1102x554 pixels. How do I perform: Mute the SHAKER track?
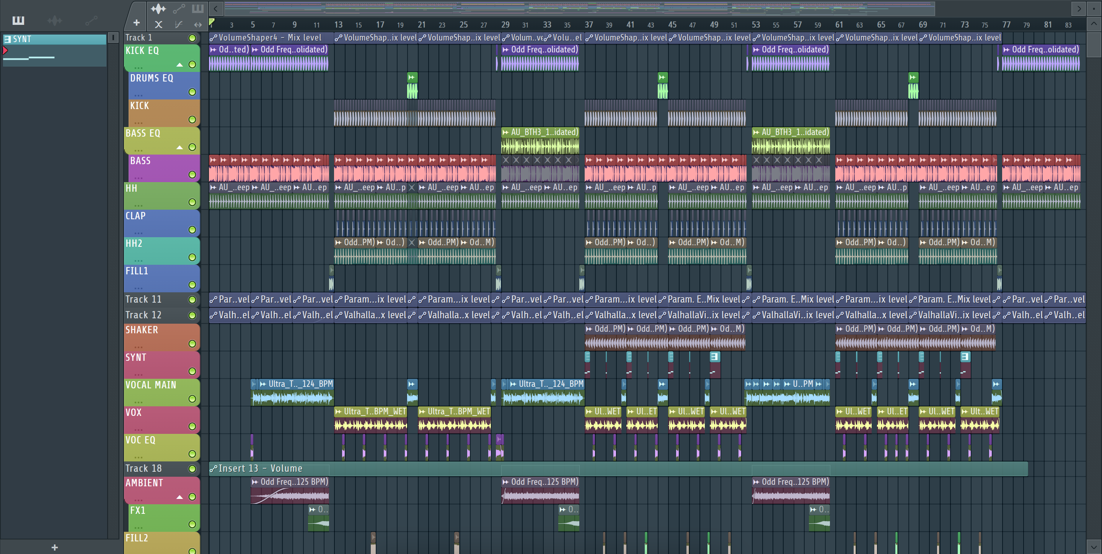click(192, 344)
